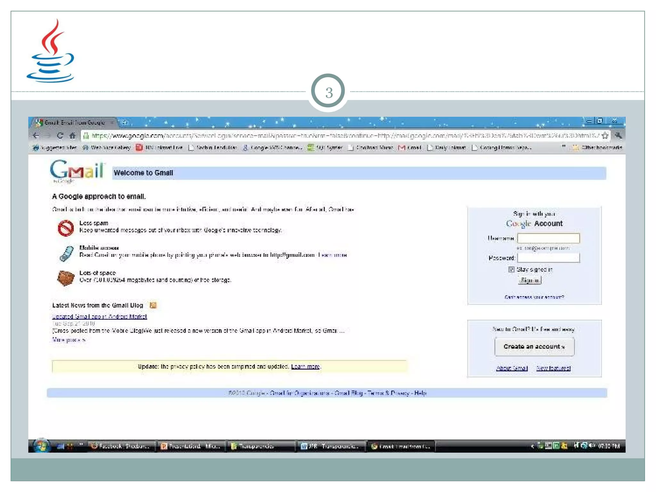This screenshot has width=656, height=492.
Task: Click the Create an account button
Action: click(534, 347)
